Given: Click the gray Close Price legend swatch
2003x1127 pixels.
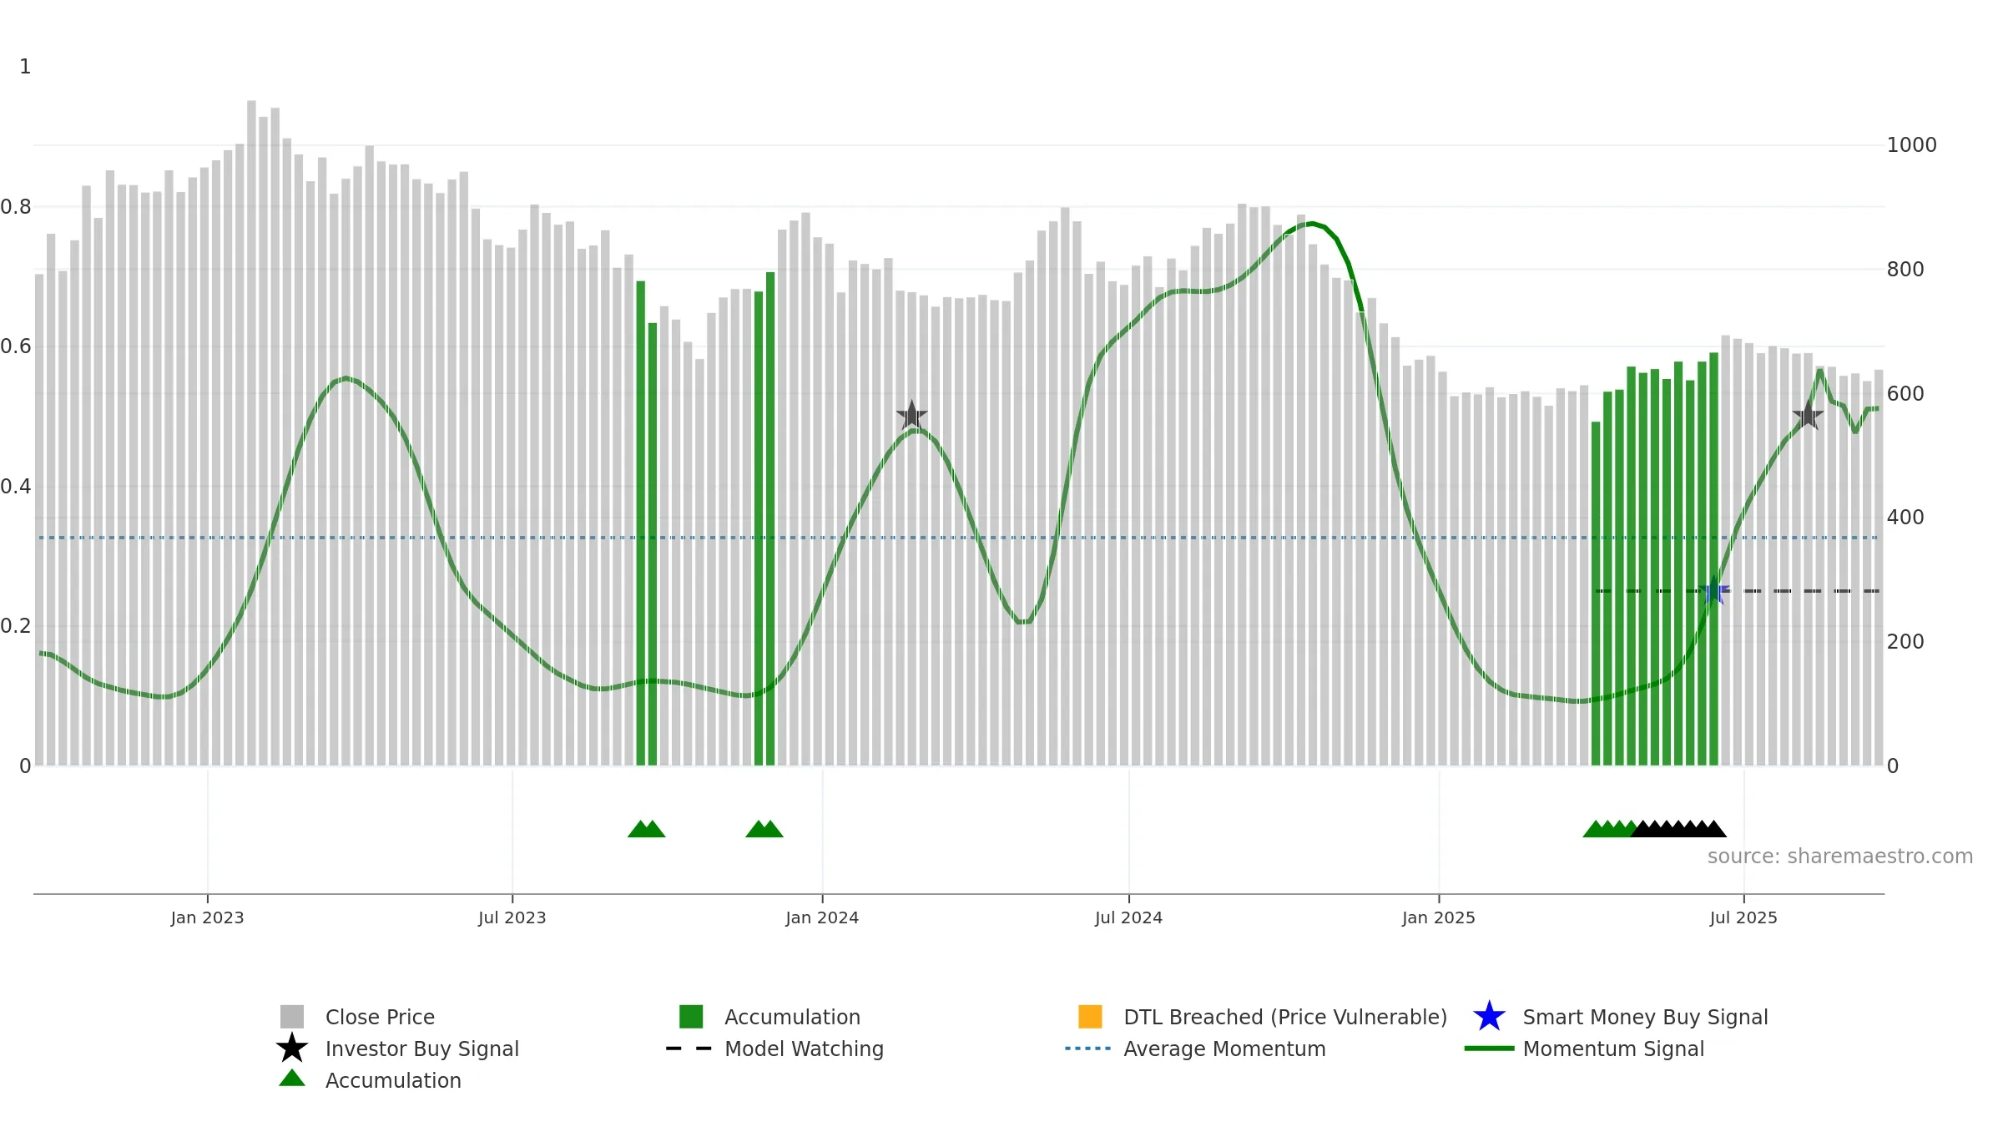Looking at the screenshot, I should [x=292, y=1017].
